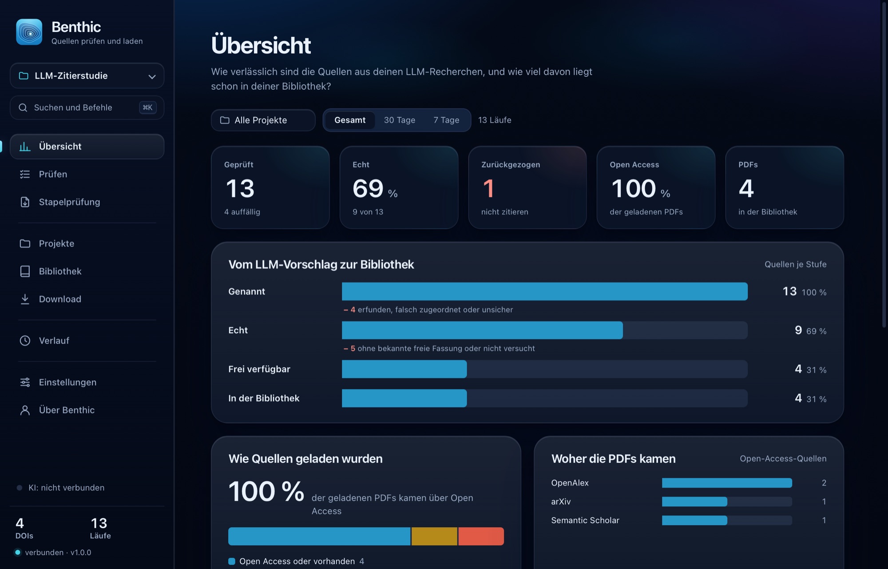Click the yellow segment of loading bar
The height and width of the screenshot is (569, 888).
(434, 536)
